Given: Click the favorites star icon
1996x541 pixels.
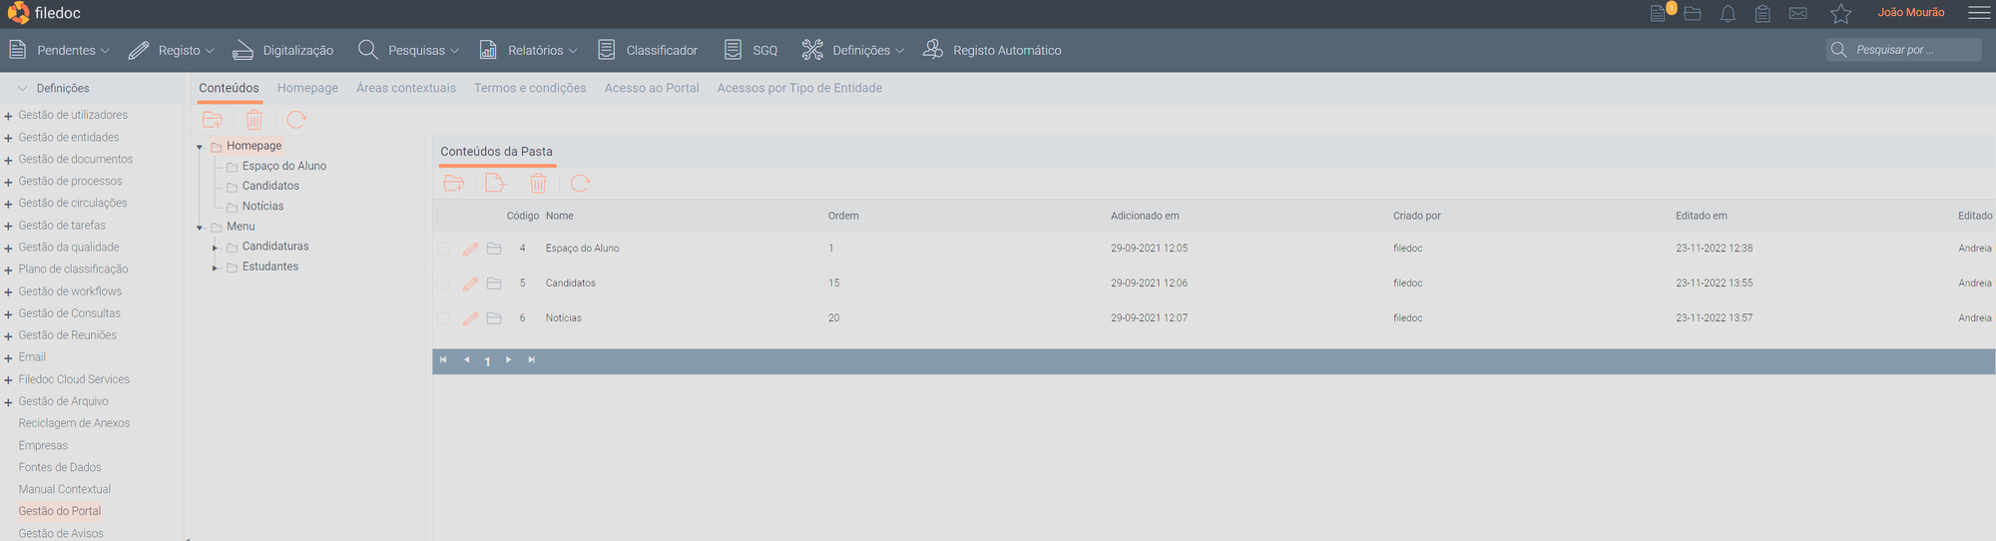Looking at the screenshot, I should point(1840,13).
